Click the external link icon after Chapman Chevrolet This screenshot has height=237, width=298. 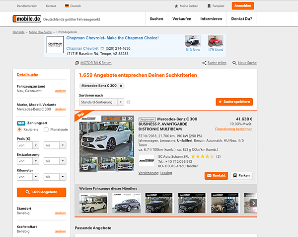tap(102, 49)
